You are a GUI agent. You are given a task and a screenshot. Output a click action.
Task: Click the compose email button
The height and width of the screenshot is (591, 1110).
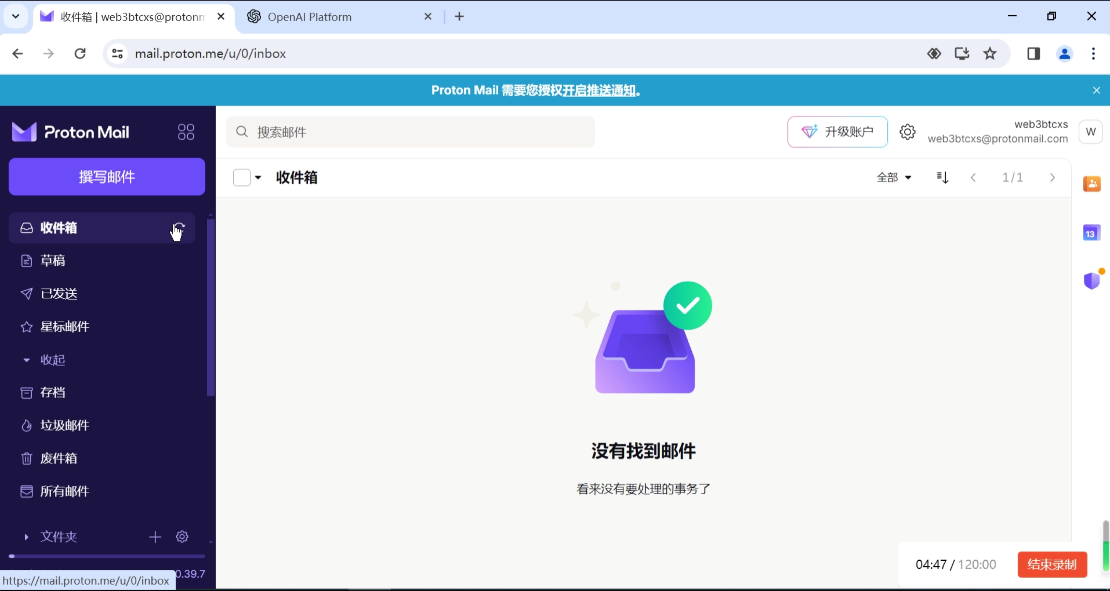point(107,177)
